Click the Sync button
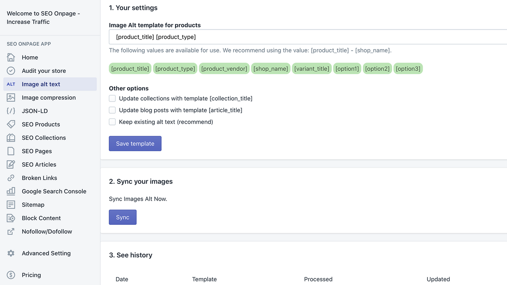Image resolution: width=507 pixels, height=285 pixels. [123, 217]
